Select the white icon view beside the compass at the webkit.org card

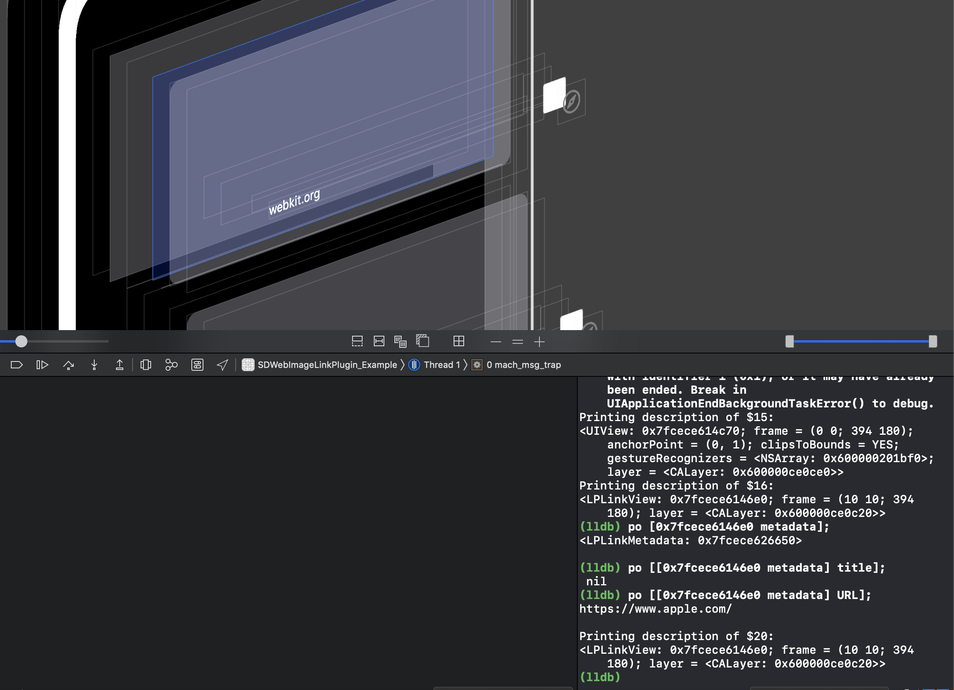[x=554, y=95]
